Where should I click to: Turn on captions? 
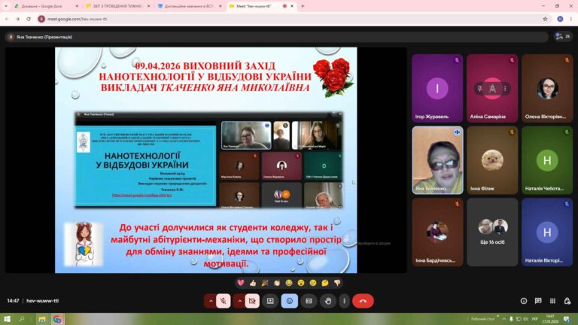click(x=309, y=301)
